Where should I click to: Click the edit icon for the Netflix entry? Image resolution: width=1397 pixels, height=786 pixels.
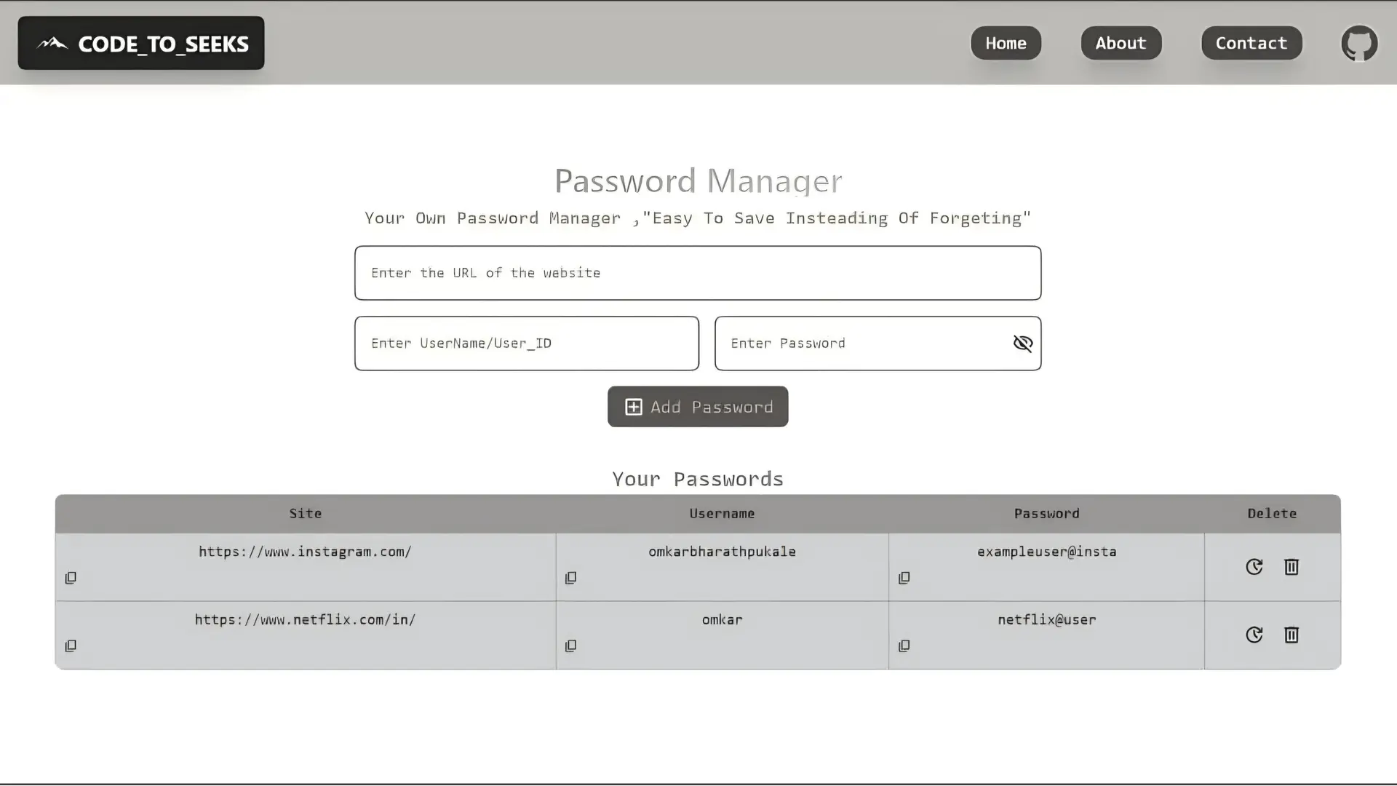click(x=1254, y=635)
